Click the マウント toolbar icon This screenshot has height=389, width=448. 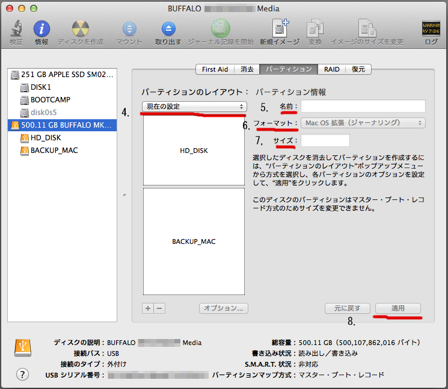(x=129, y=29)
